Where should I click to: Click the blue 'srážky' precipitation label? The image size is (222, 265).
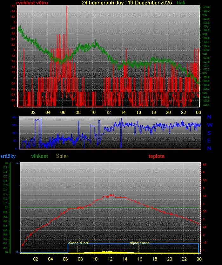click(8, 156)
